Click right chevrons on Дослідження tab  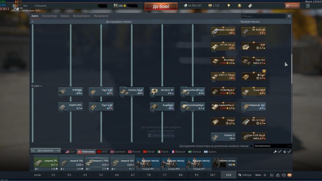coord(59,151)
